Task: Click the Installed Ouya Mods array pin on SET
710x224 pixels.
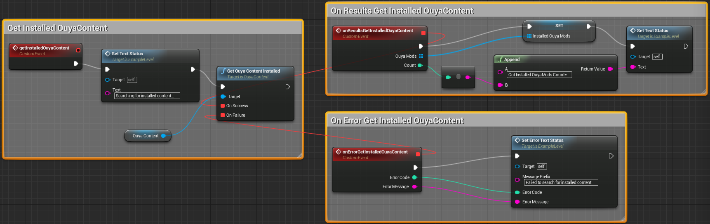Action: 529,36
